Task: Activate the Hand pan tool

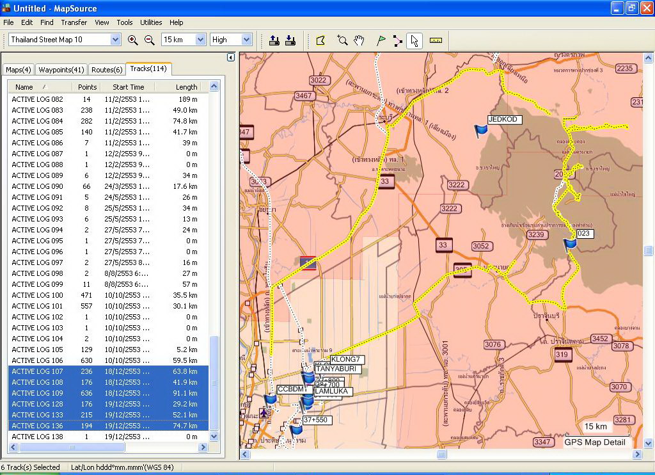Action: pos(359,40)
